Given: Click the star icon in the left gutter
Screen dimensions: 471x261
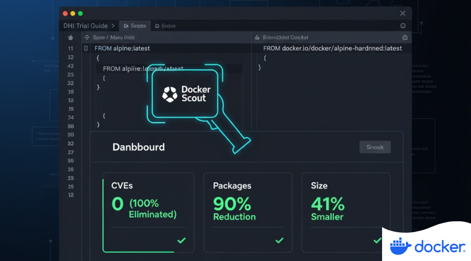Looking at the screenshot, I should pyautogui.click(x=71, y=38).
